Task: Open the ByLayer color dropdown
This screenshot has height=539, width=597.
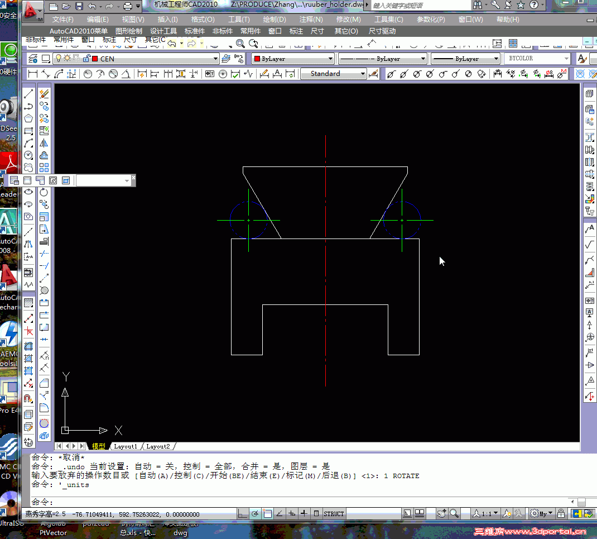Action: click(330, 59)
